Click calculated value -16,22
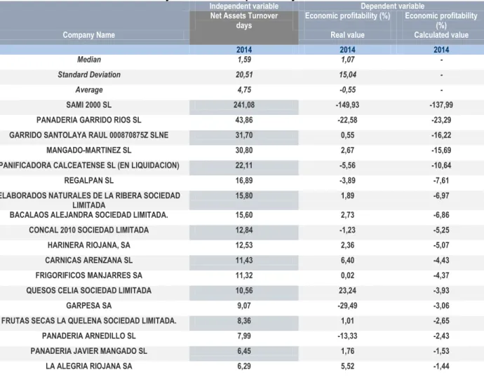484x377 pixels. (441, 135)
